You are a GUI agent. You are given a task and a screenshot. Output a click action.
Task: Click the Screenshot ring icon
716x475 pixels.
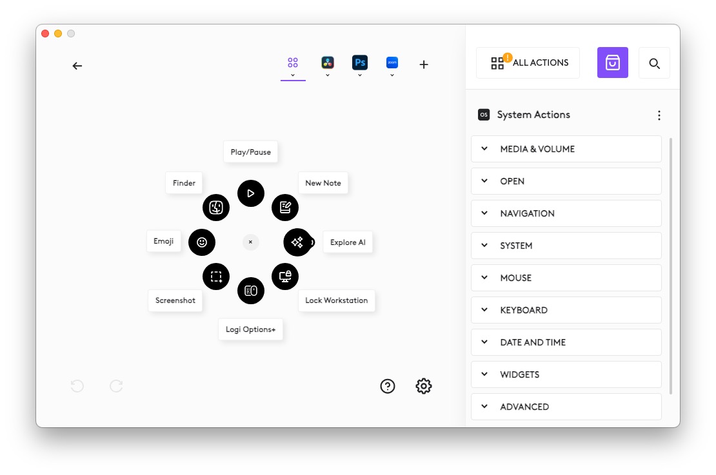click(216, 276)
